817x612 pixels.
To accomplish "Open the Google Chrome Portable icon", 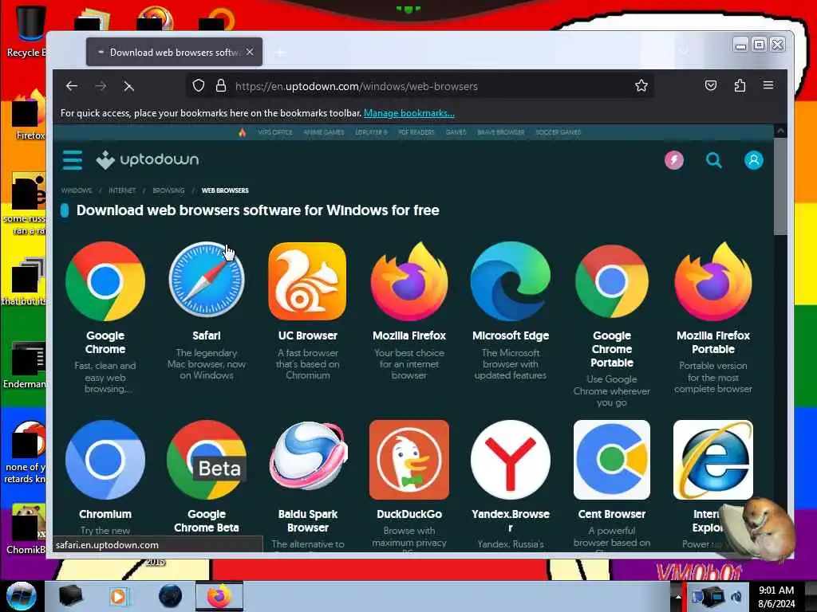I will [612, 281].
